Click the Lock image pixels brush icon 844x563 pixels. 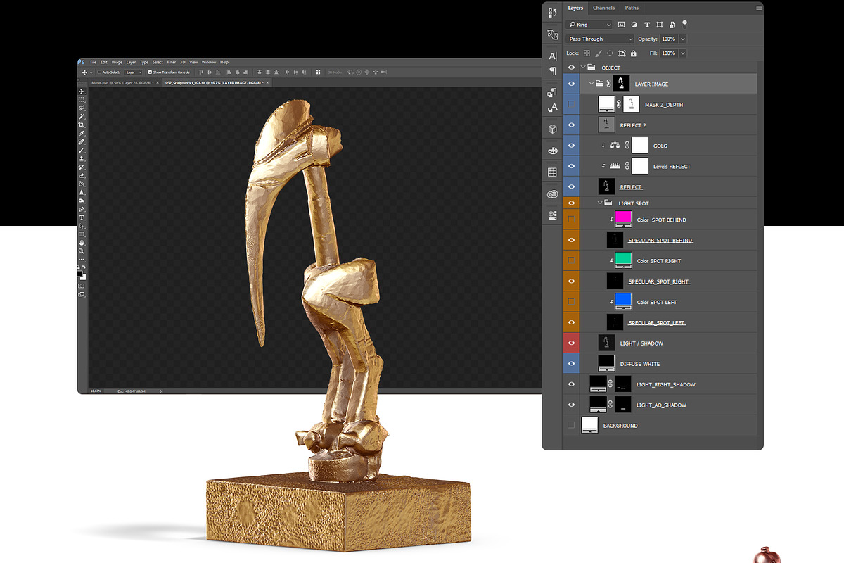coord(599,53)
